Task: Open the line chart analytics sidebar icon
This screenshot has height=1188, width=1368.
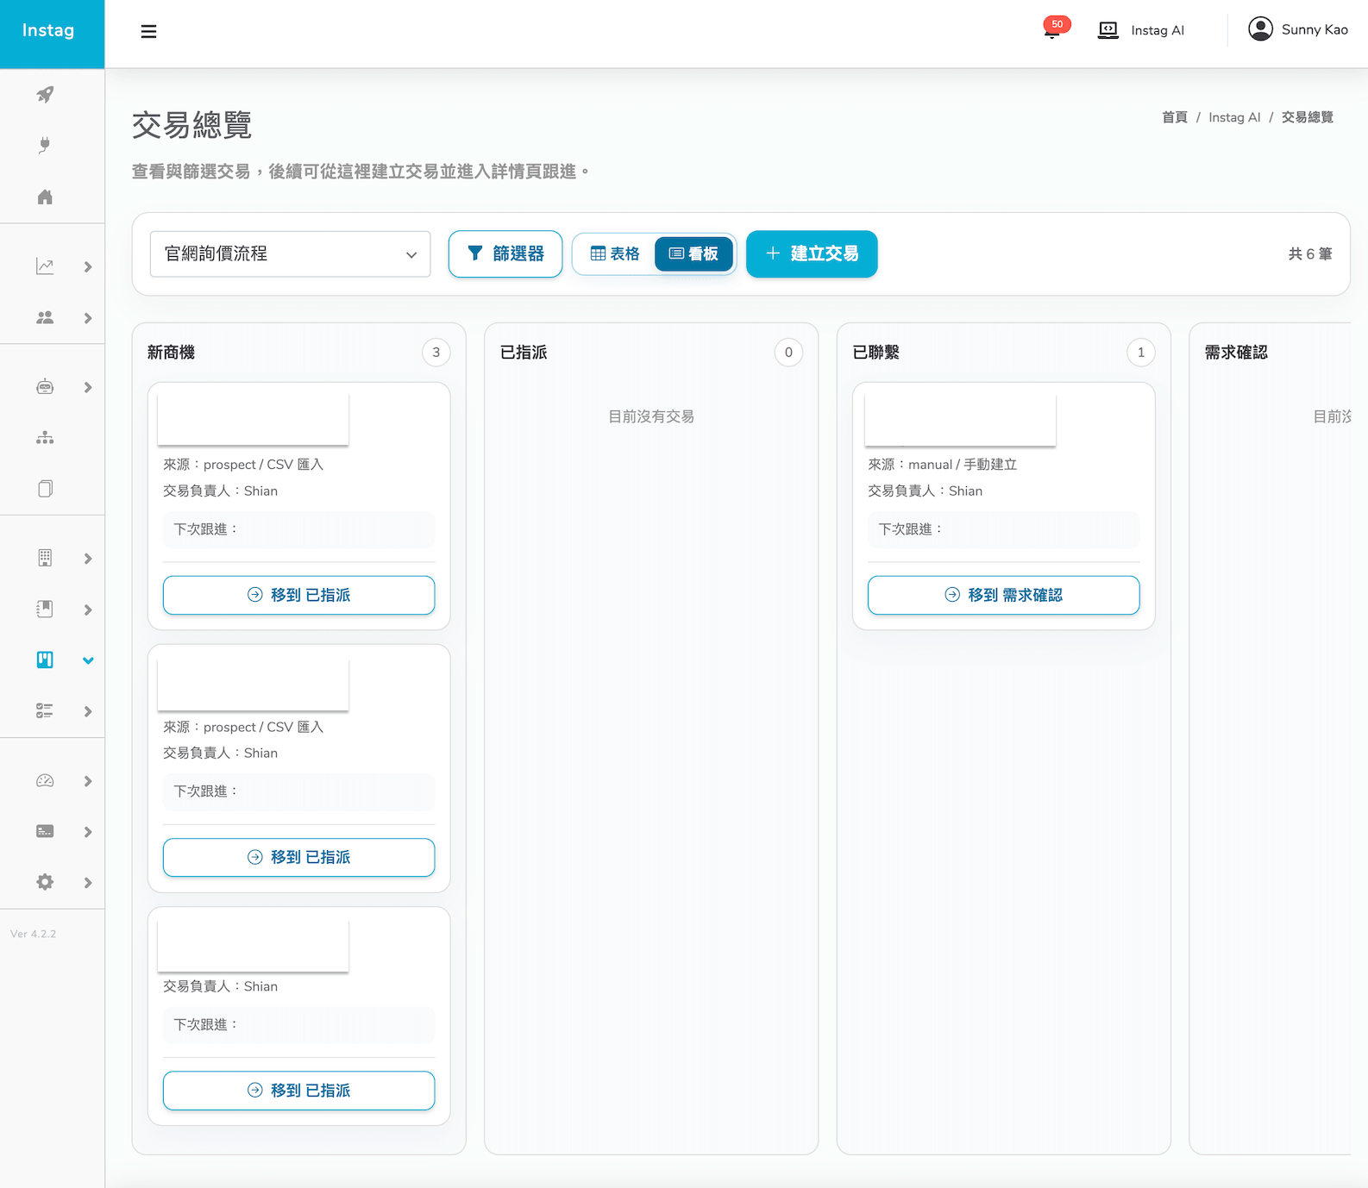Action: [x=45, y=266]
